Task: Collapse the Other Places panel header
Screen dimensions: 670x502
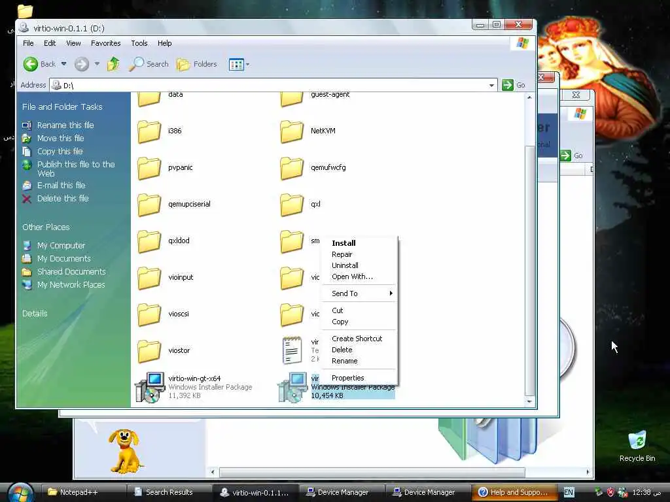Action: point(46,227)
